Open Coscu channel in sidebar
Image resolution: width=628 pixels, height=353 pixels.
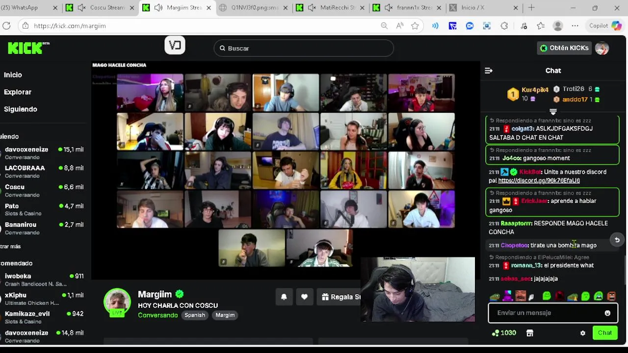pyautogui.click(x=44, y=191)
